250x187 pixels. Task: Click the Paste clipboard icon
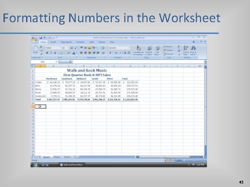35,48
